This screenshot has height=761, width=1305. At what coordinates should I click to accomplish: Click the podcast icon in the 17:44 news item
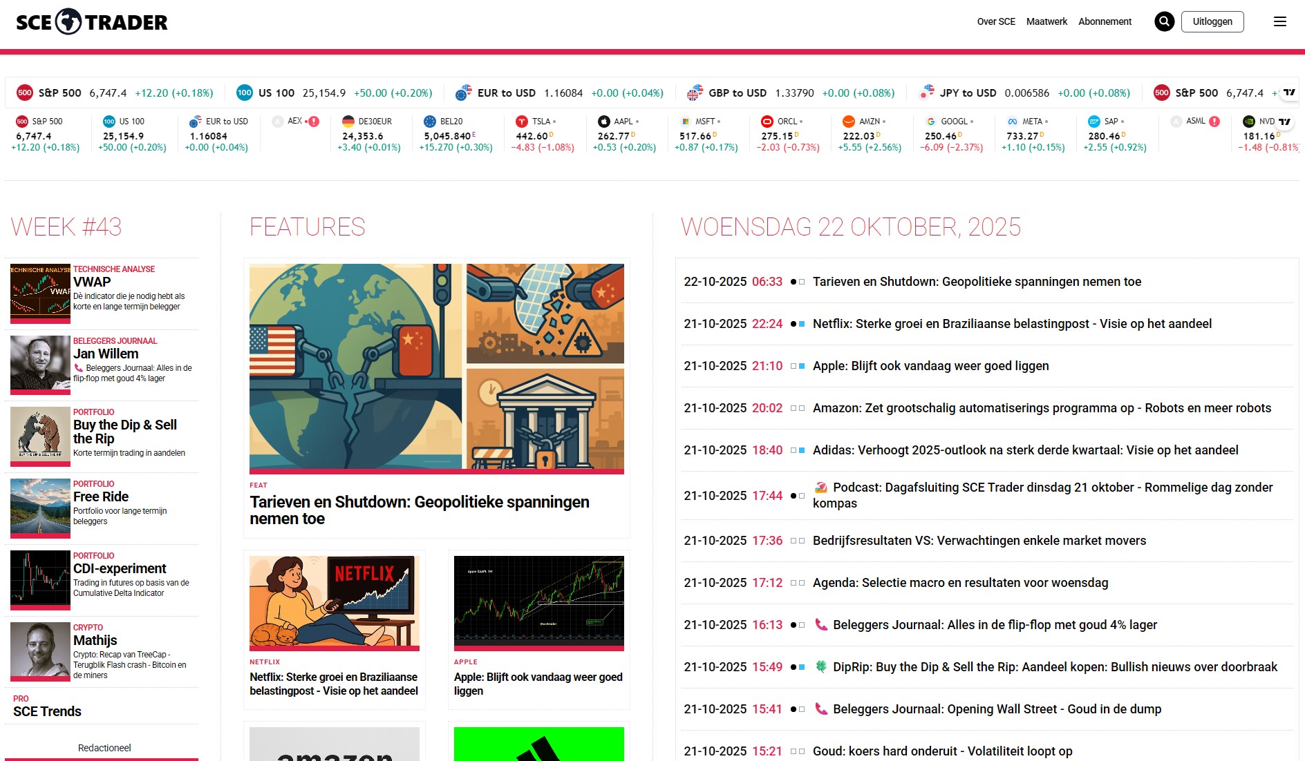click(x=821, y=488)
